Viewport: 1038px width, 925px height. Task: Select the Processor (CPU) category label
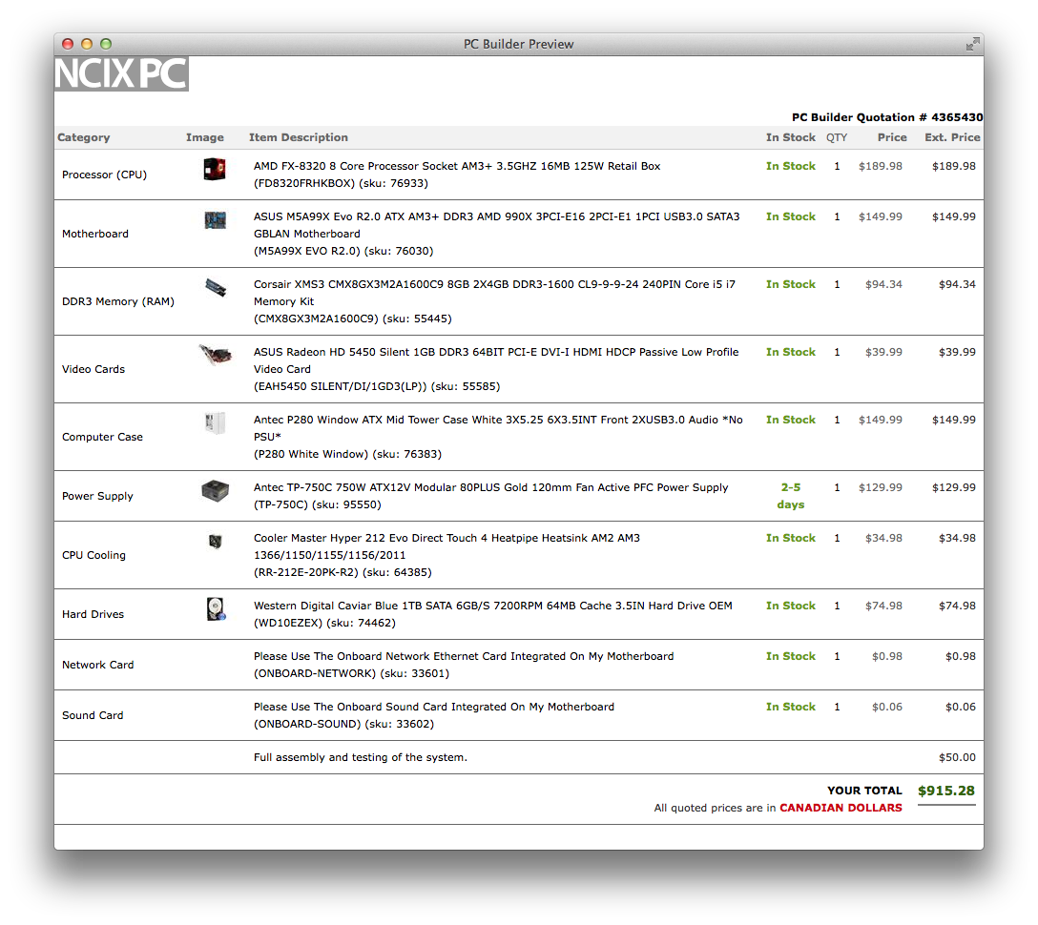tap(105, 175)
